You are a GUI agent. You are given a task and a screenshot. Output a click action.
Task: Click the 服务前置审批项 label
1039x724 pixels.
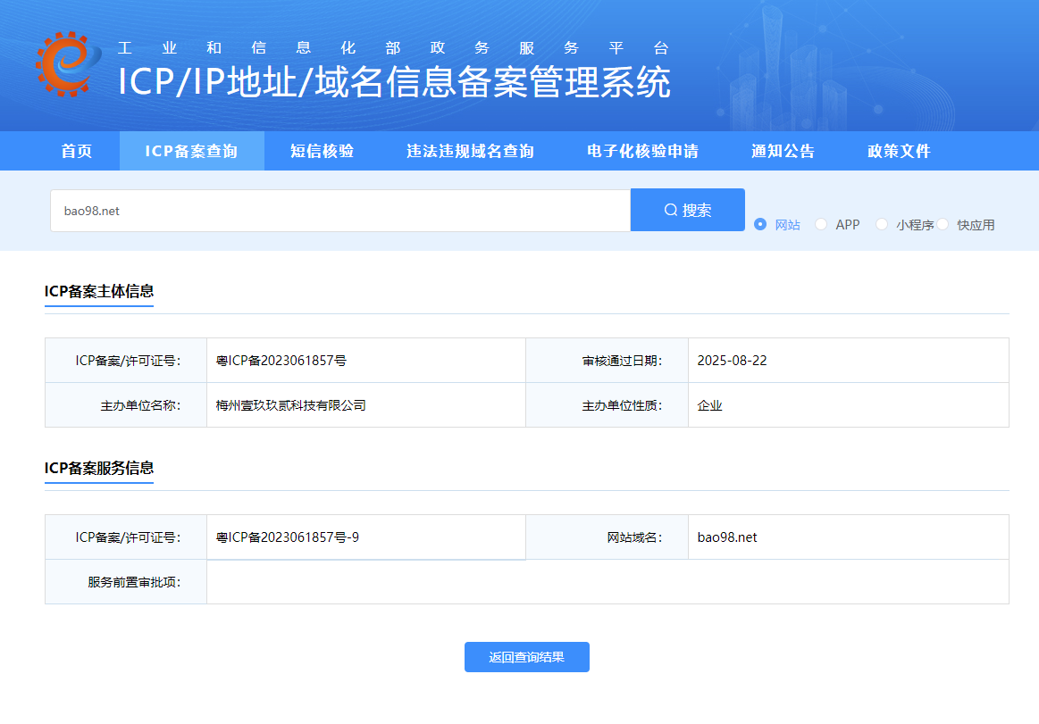click(135, 582)
